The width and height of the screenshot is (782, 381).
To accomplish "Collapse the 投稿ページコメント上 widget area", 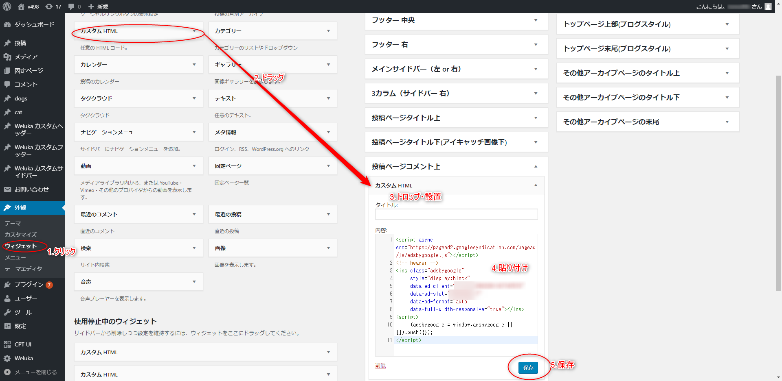I will 536,167.
